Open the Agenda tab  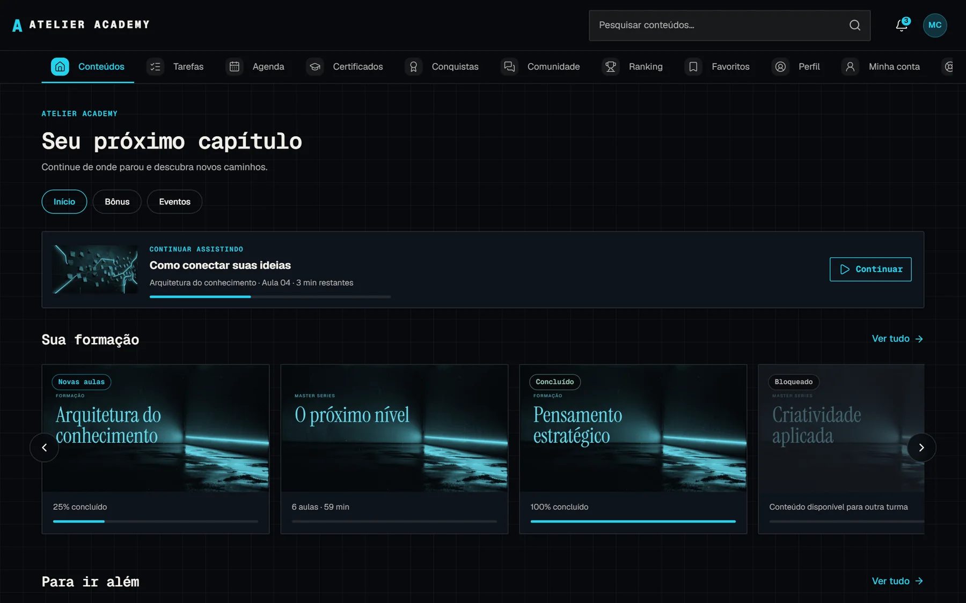[255, 66]
